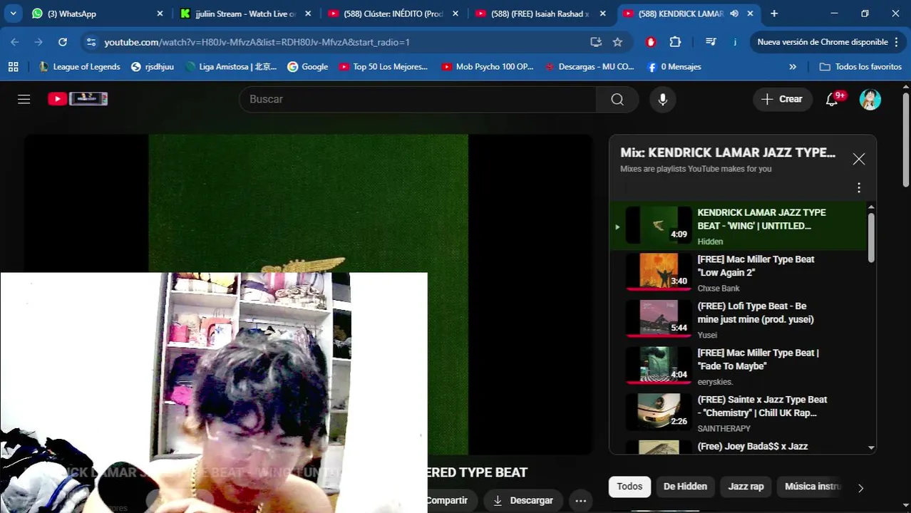Screen dimensions: 911x513
Task: Go to YouTube home via logo
Action: pos(78,99)
